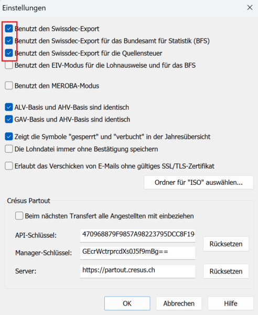Image resolution: width=258 pixels, height=315 pixels.
Task: Uncheck 'Benutzt den Swissdec-Export' checkbox
Action: (x=9, y=28)
